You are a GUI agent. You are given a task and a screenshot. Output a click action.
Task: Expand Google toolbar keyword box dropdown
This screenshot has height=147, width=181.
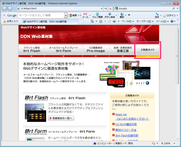point(66,15)
